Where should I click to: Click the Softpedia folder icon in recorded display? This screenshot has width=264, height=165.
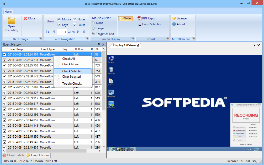pos(111,82)
